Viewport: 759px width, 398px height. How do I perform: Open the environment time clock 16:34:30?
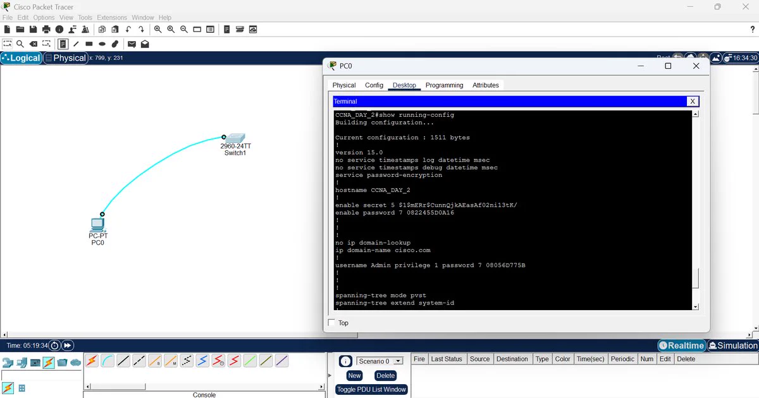click(740, 57)
